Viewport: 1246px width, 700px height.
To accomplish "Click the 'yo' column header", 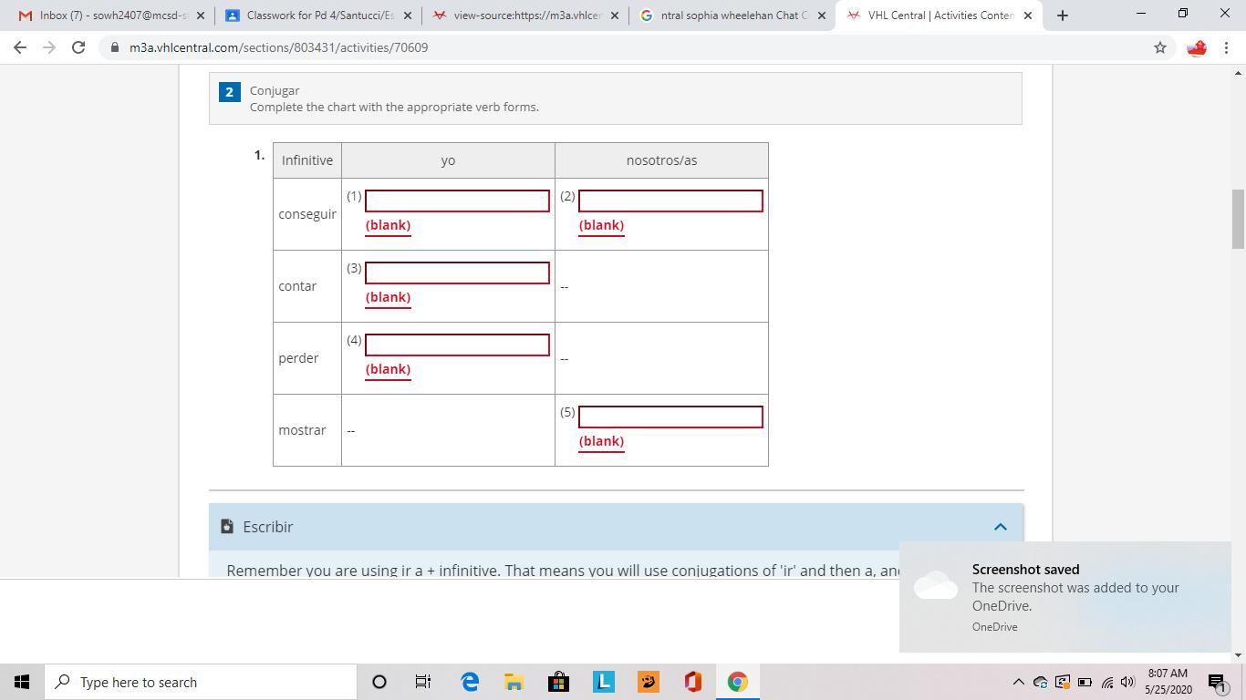I will pyautogui.click(x=448, y=160).
